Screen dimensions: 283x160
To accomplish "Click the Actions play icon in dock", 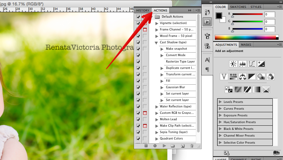I will (x=207, y=22).
